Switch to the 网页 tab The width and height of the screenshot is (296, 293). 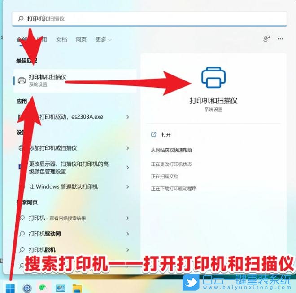coord(81,40)
